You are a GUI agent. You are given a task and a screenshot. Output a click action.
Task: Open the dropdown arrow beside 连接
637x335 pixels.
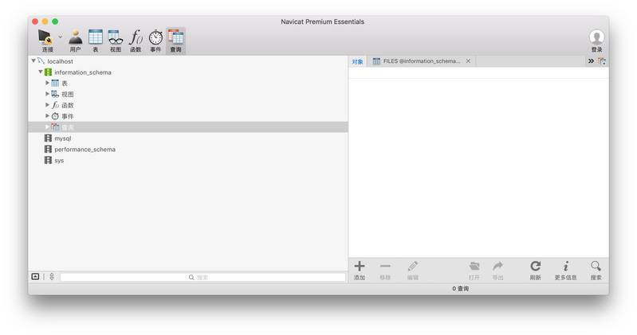(x=61, y=37)
